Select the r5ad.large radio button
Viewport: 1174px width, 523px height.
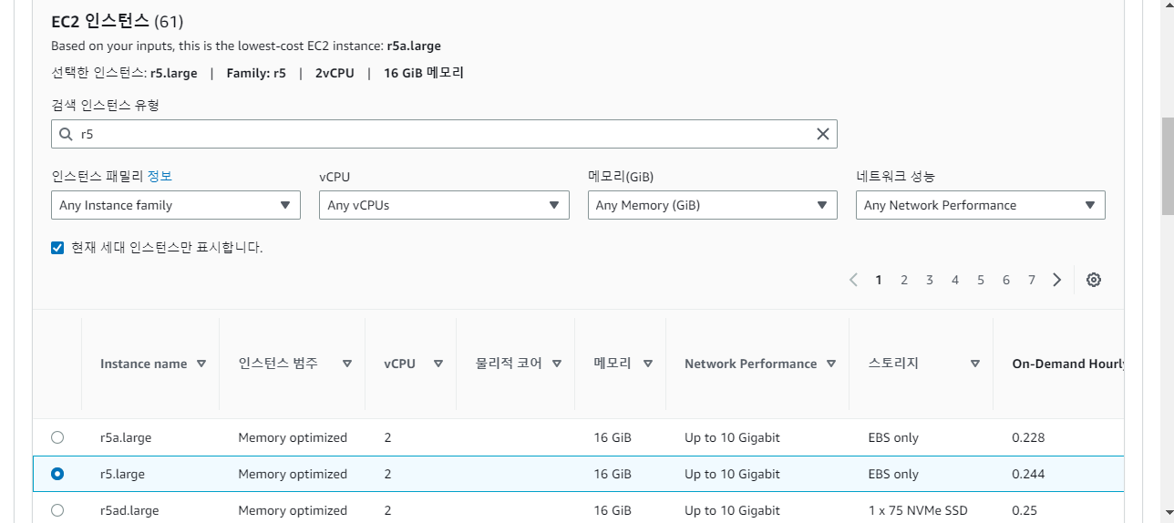(x=57, y=510)
